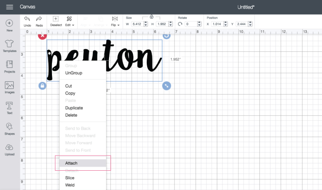322x190 pixels.
Task: Delete selection with red X handle
Action: coord(42,36)
